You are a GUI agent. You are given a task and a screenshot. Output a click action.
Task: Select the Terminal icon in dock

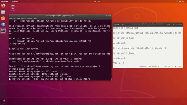(3, 31)
